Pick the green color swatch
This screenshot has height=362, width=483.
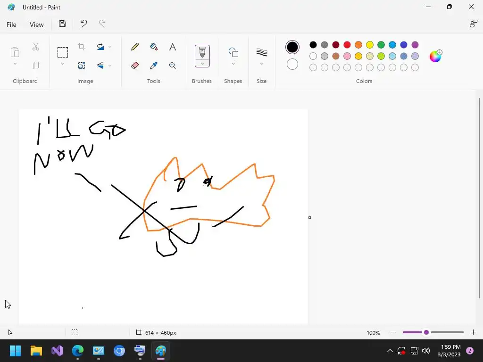pyautogui.click(x=381, y=45)
